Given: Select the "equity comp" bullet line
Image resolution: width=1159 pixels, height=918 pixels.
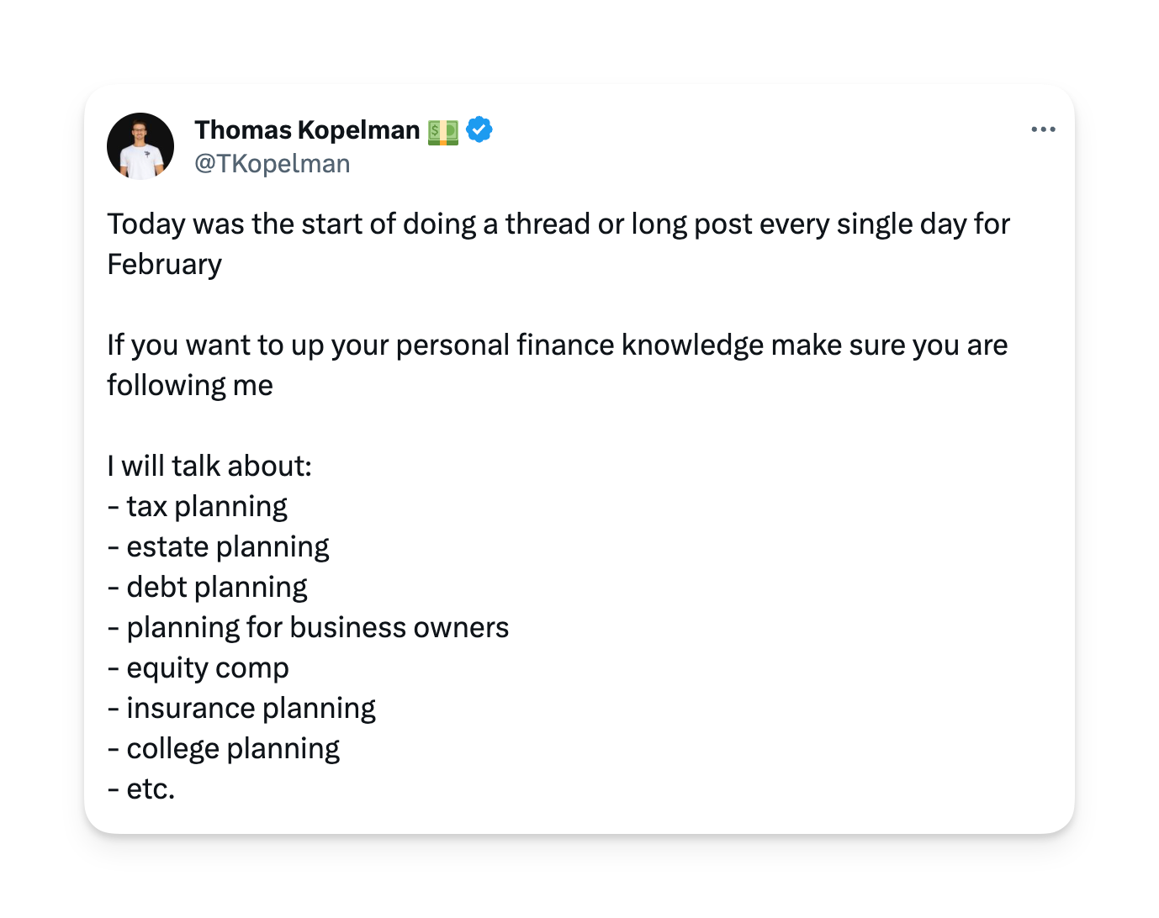Looking at the screenshot, I should coord(198,668).
